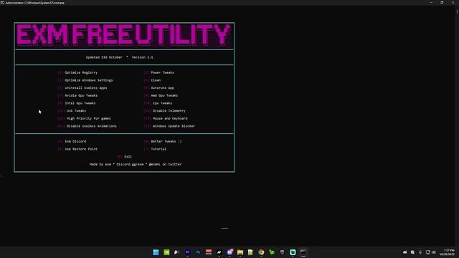The height and width of the screenshot is (258, 459).
Task: Click 'Windows Update Blocker' text
Action: tap(174, 126)
